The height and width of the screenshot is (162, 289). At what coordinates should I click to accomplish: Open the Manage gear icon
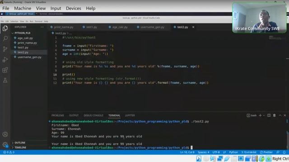point(5,144)
